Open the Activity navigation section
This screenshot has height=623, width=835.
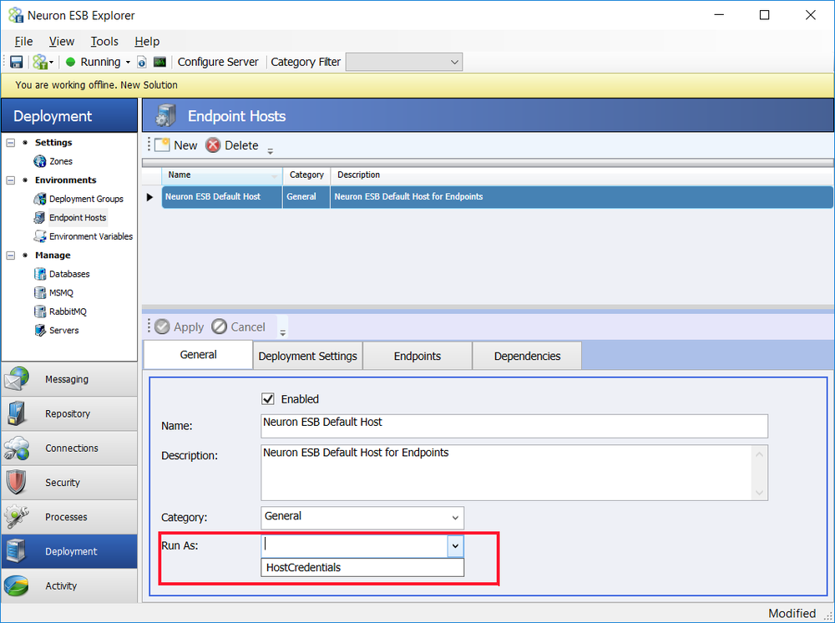tap(69, 585)
